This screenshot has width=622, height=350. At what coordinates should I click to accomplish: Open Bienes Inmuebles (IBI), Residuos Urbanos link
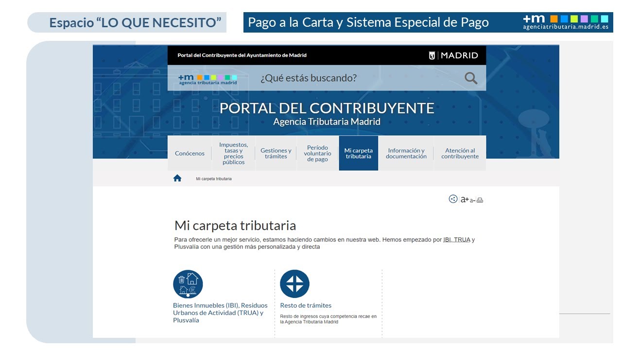[x=220, y=313]
